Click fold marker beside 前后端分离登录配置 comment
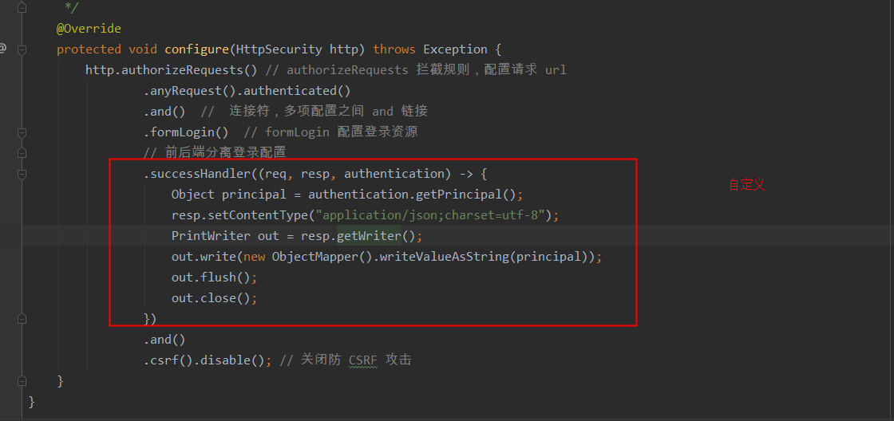 click(22, 152)
